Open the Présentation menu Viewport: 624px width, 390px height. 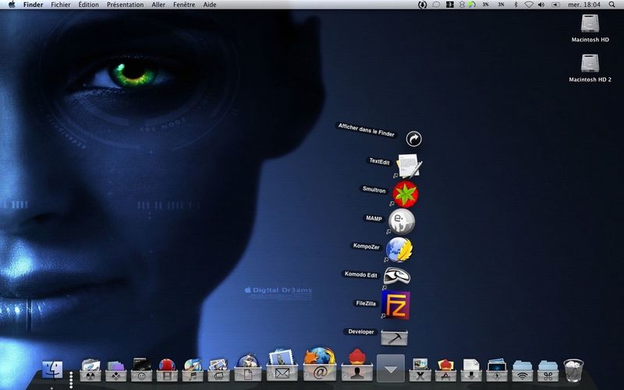126,5
